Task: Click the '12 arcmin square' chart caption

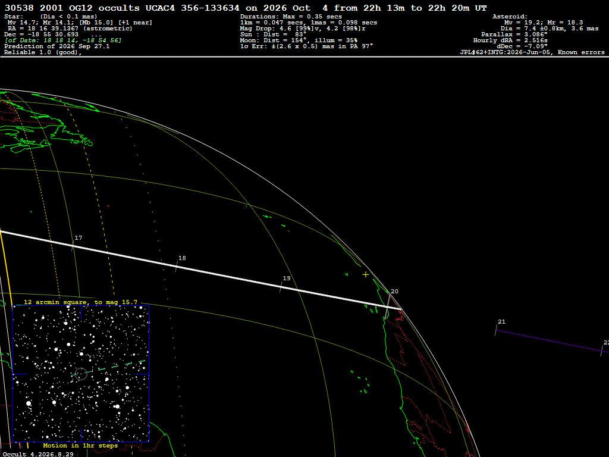Action: pyautogui.click(x=80, y=302)
